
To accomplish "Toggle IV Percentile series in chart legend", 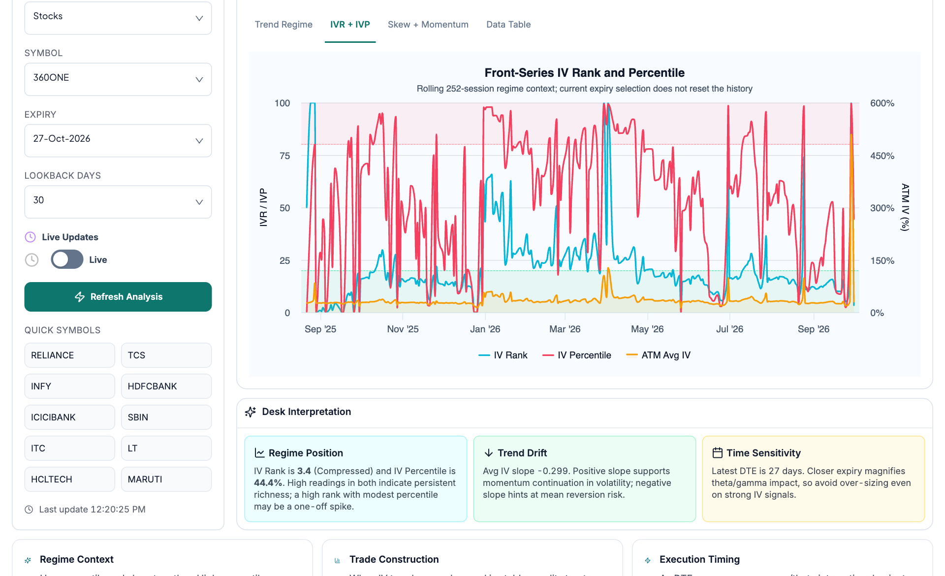I will pos(576,355).
